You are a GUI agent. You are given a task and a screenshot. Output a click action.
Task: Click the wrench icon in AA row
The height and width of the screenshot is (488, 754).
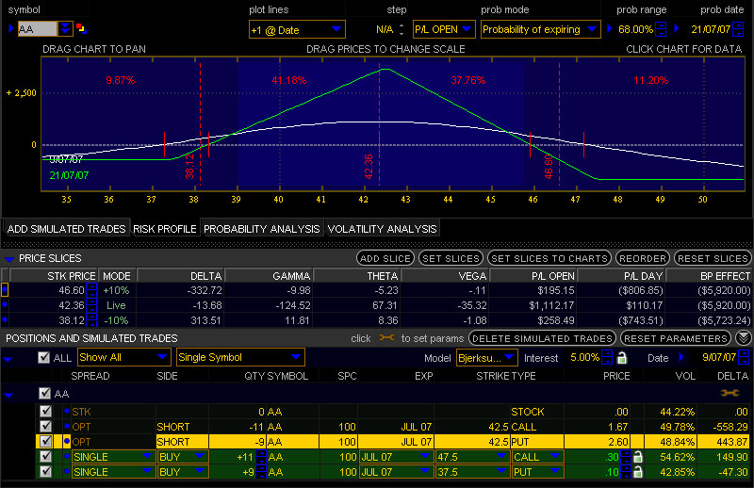729,393
